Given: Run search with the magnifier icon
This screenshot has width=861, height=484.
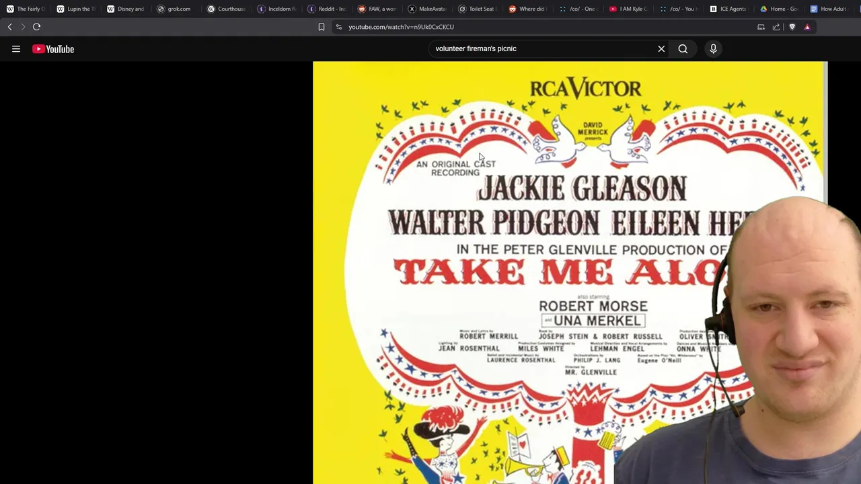Looking at the screenshot, I should coord(683,48).
